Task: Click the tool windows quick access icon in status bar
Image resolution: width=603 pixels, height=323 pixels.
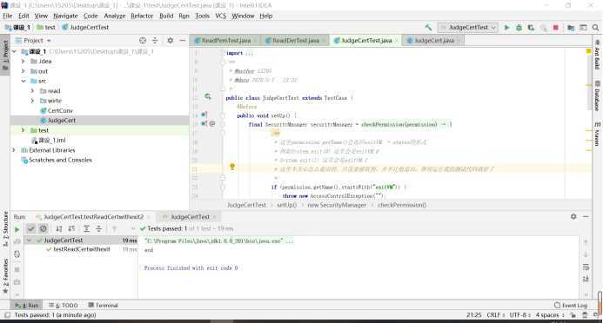Action: 7,315
